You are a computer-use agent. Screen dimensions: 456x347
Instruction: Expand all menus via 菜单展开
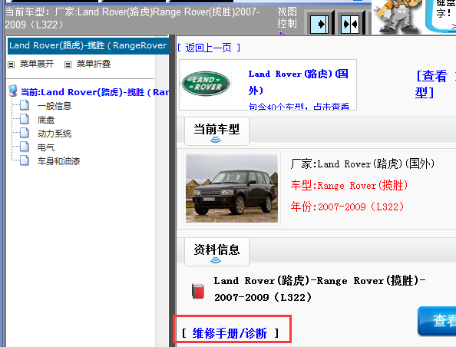click(37, 64)
